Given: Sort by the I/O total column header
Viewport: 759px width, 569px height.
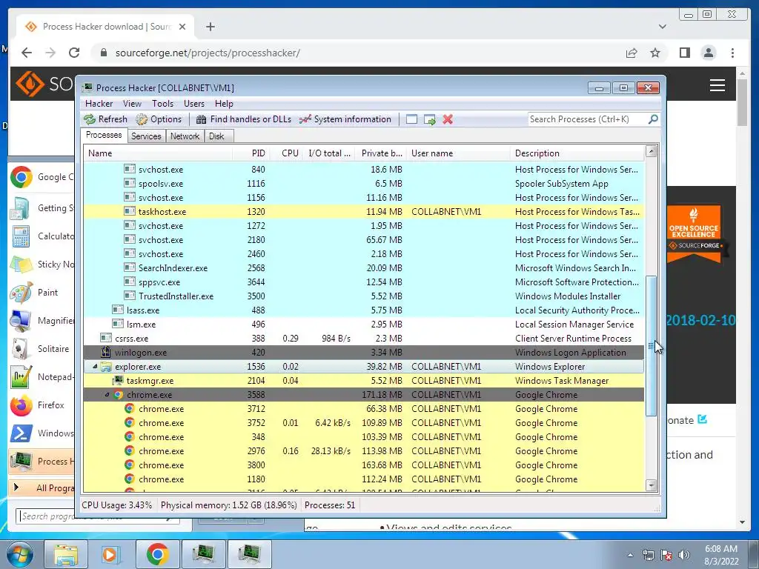Looking at the screenshot, I should 329,153.
